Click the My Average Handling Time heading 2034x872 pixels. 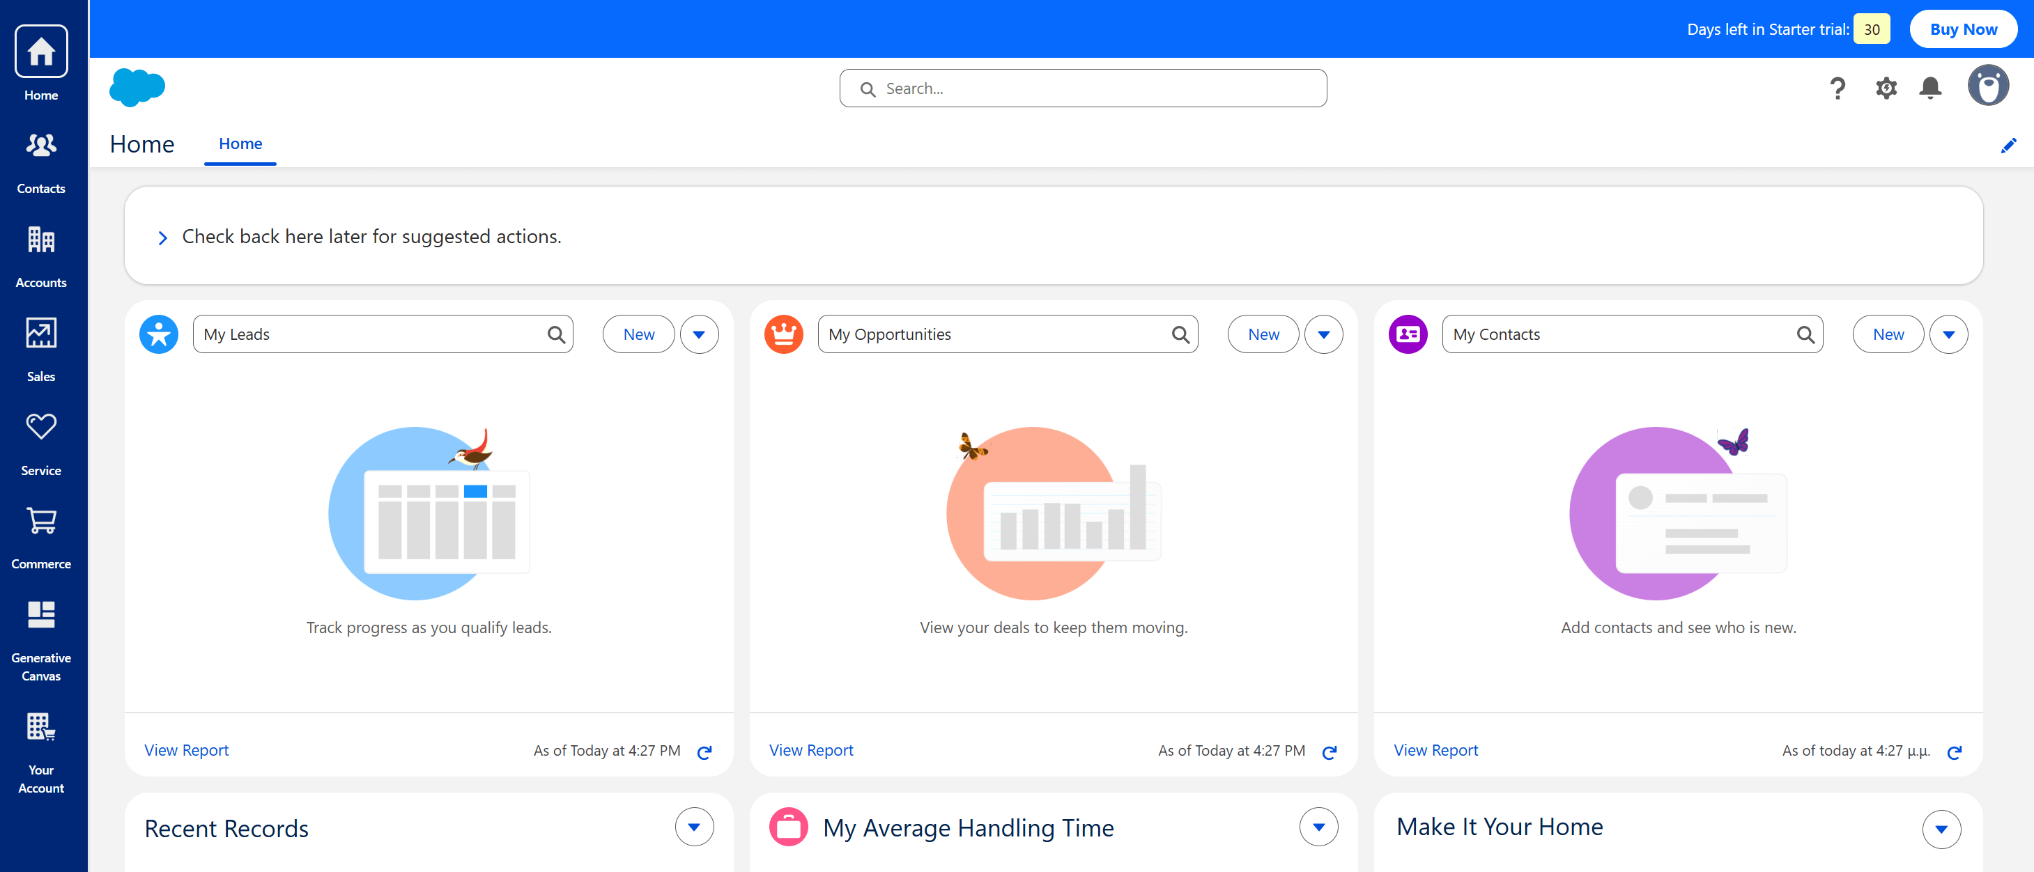(x=968, y=828)
